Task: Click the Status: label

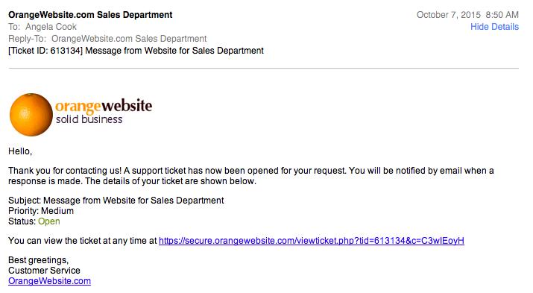Action: 22,221
